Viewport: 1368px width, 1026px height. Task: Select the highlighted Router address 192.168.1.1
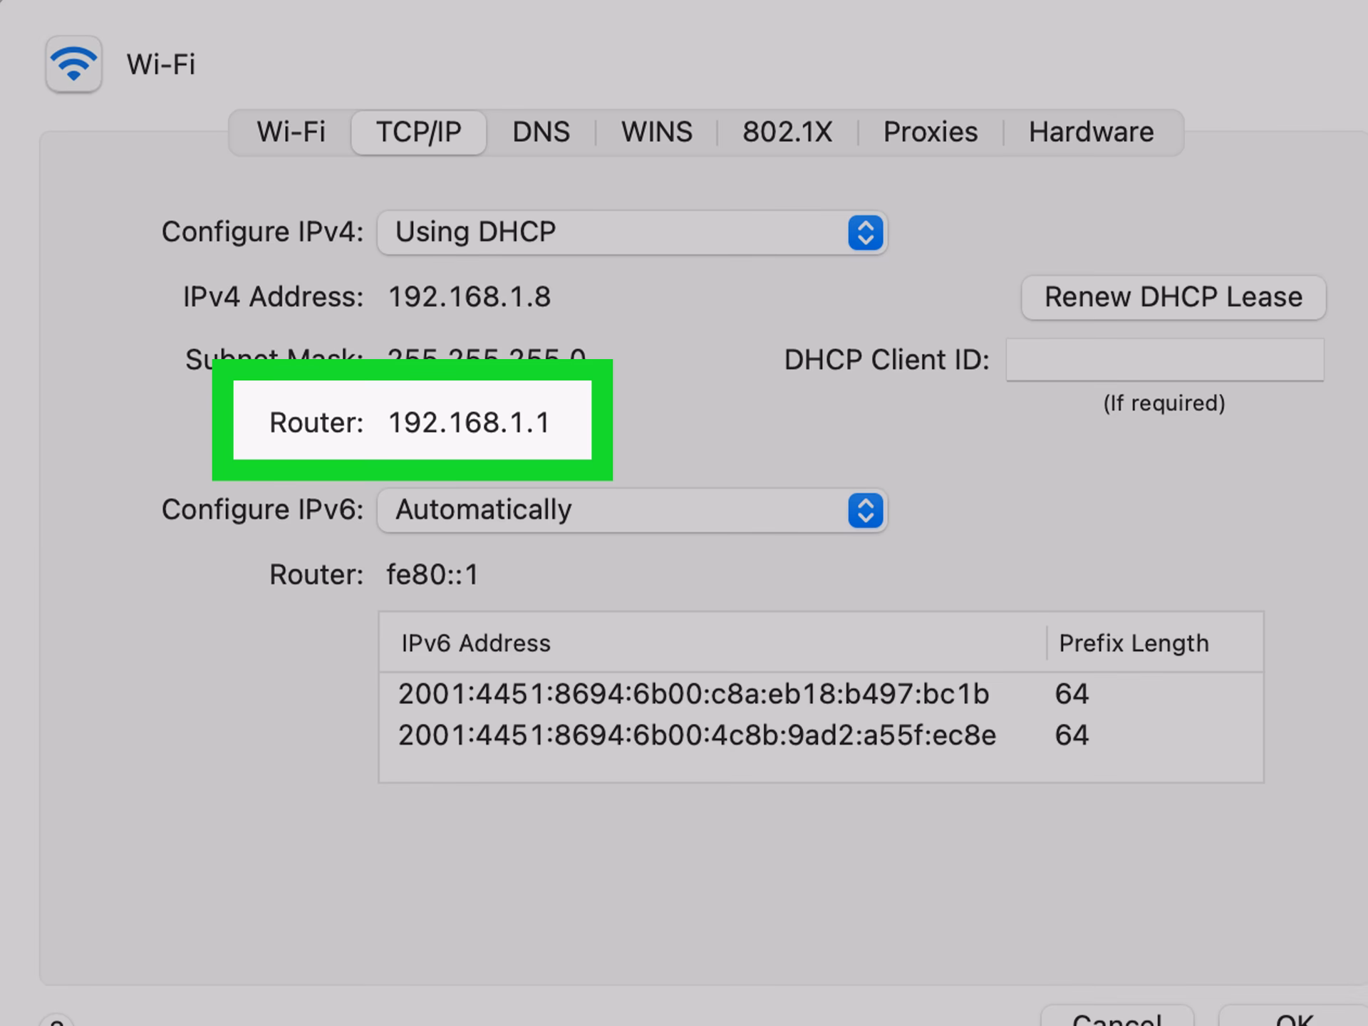point(468,422)
